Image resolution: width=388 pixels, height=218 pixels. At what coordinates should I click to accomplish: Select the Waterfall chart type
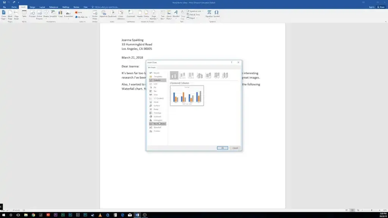(x=157, y=127)
